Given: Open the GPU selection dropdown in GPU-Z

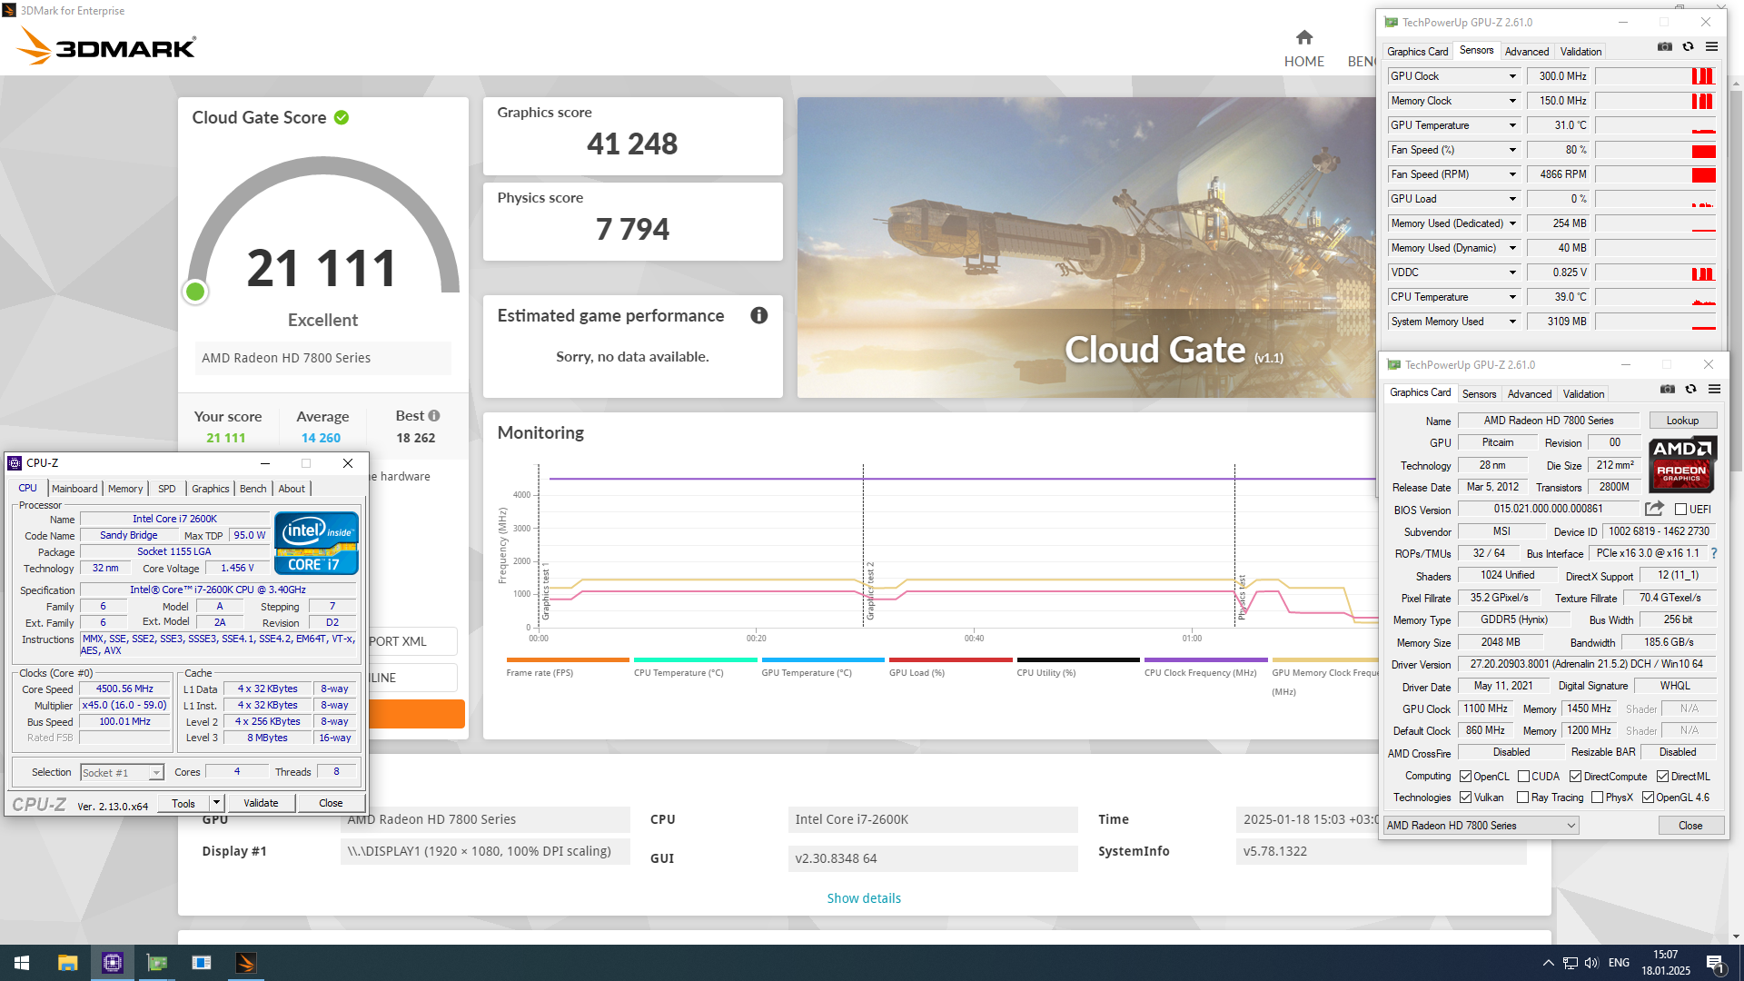Looking at the screenshot, I should 1481,826.
